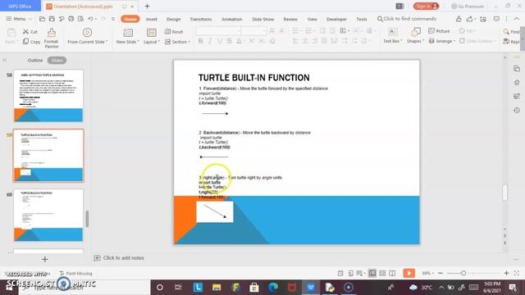Open the Developer ribbon tab
The image size is (525, 295).
click(x=336, y=19)
